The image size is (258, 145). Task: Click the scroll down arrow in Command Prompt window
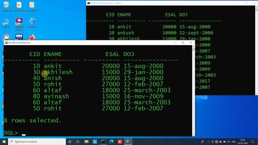click(256, 94)
